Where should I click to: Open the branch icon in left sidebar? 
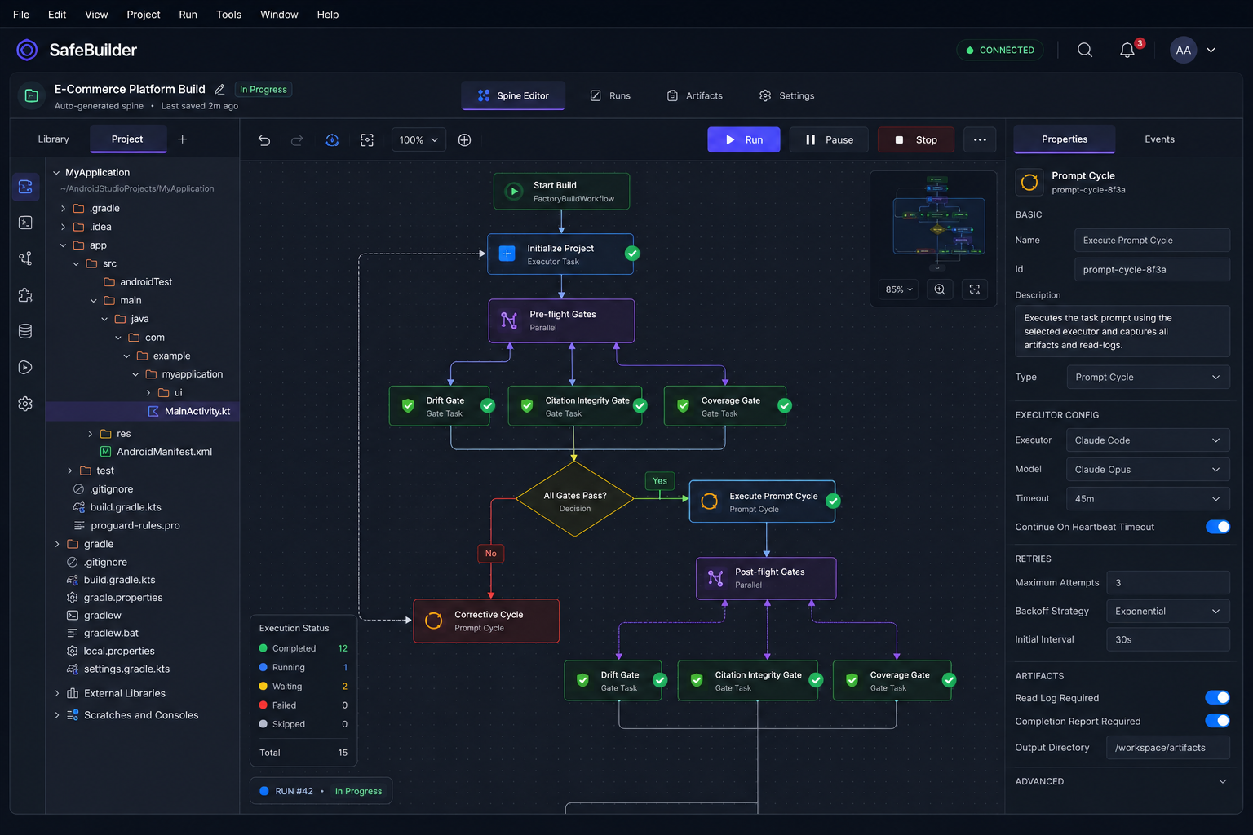coord(25,258)
